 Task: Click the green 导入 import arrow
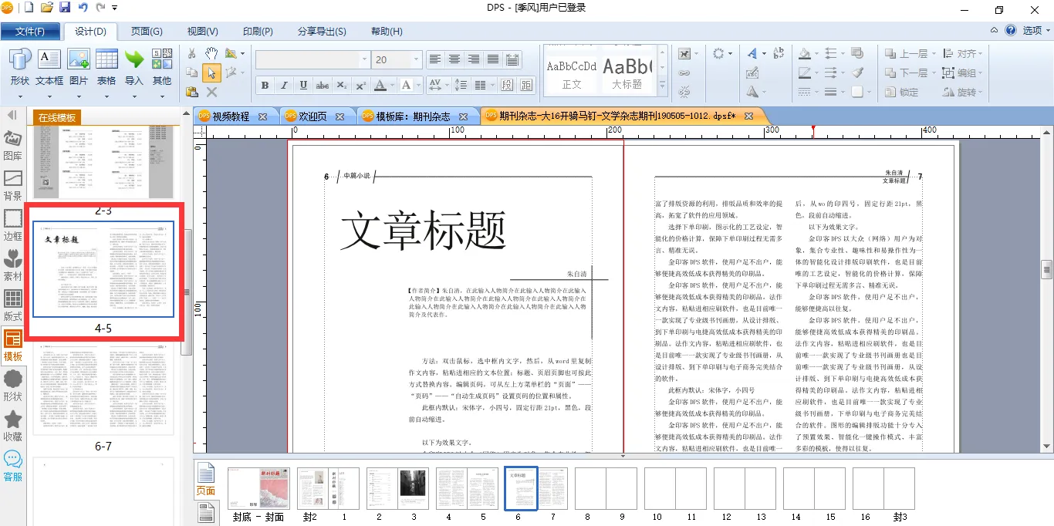click(134, 66)
